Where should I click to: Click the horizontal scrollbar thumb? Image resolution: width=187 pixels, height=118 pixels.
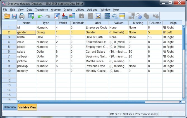pos(82,102)
